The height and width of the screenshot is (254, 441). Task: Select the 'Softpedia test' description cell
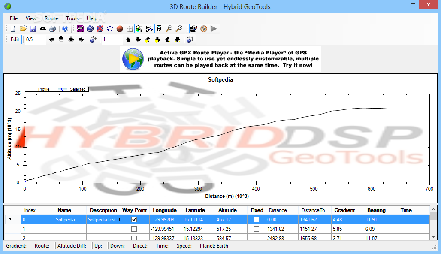click(x=103, y=219)
